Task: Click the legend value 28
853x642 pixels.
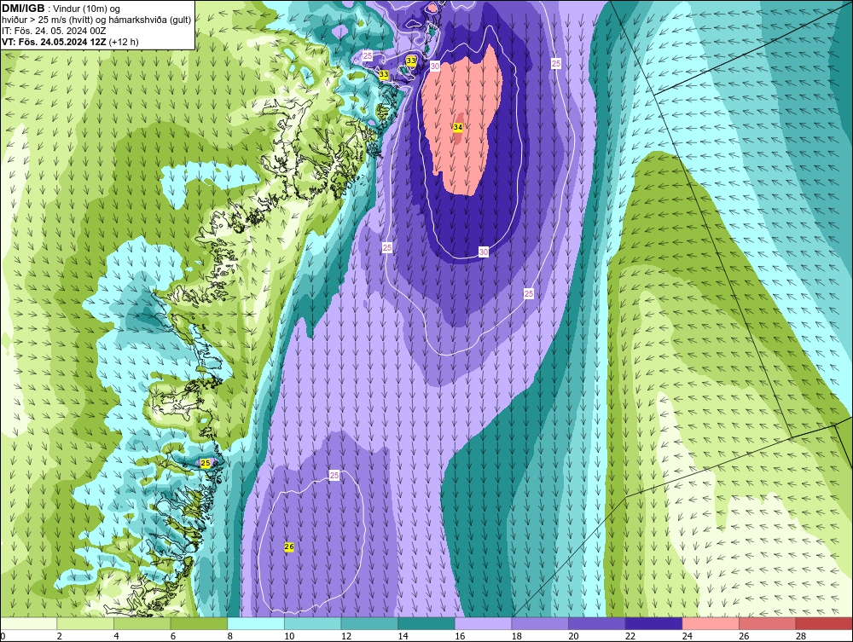Action: click(x=801, y=636)
